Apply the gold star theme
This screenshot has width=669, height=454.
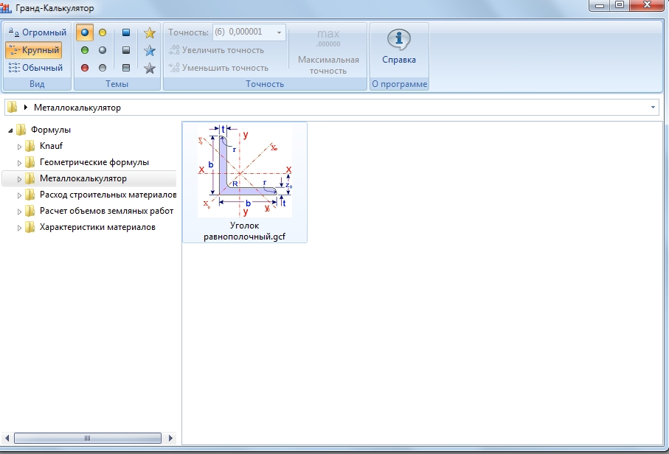[150, 33]
